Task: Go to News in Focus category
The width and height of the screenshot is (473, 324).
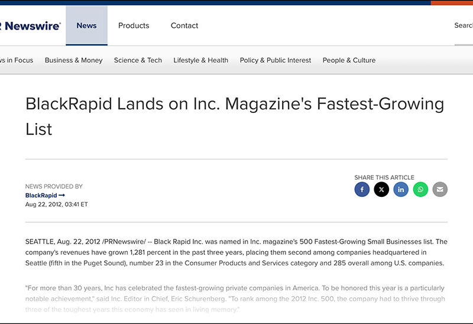Action: [17, 60]
